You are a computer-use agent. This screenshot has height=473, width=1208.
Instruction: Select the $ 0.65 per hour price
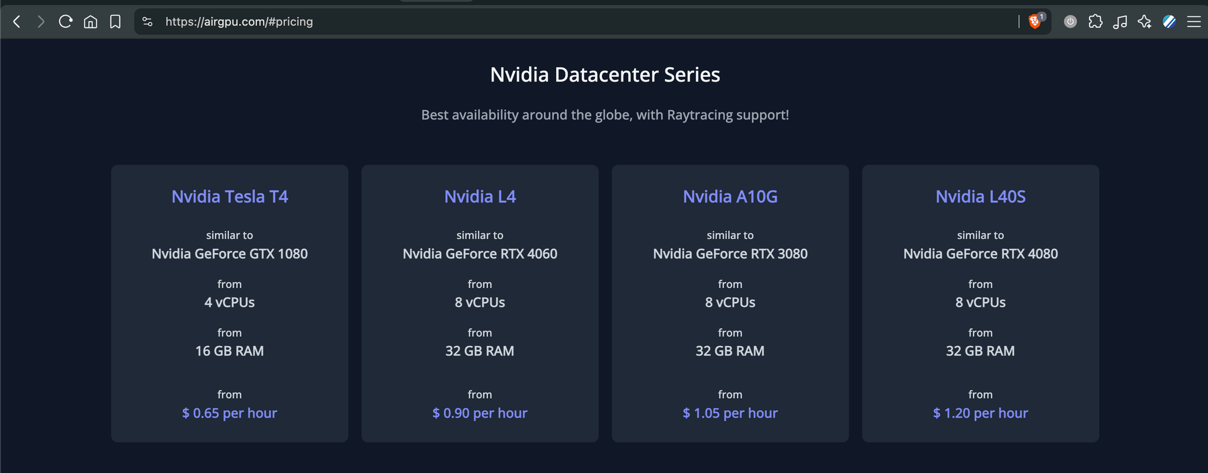coord(230,413)
